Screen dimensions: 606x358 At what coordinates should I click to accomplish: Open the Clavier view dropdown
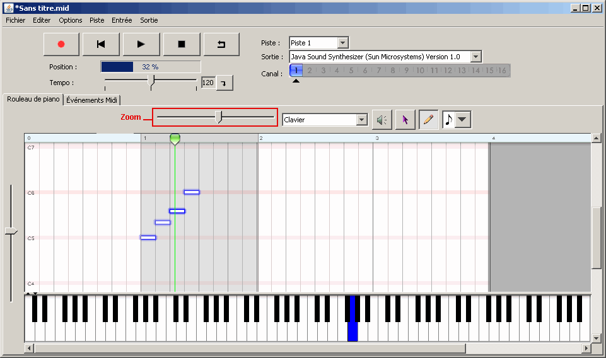[362, 120]
